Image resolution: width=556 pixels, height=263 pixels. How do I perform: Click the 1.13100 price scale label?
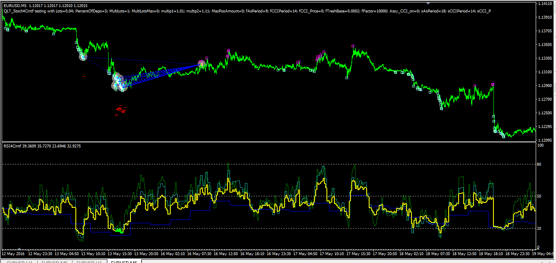tap(544, 72)
